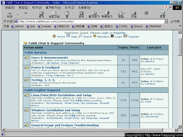Viewport: 183px width, 137px height.
Task: Expand the address bar URL dropdown
Action: [166, 21]
